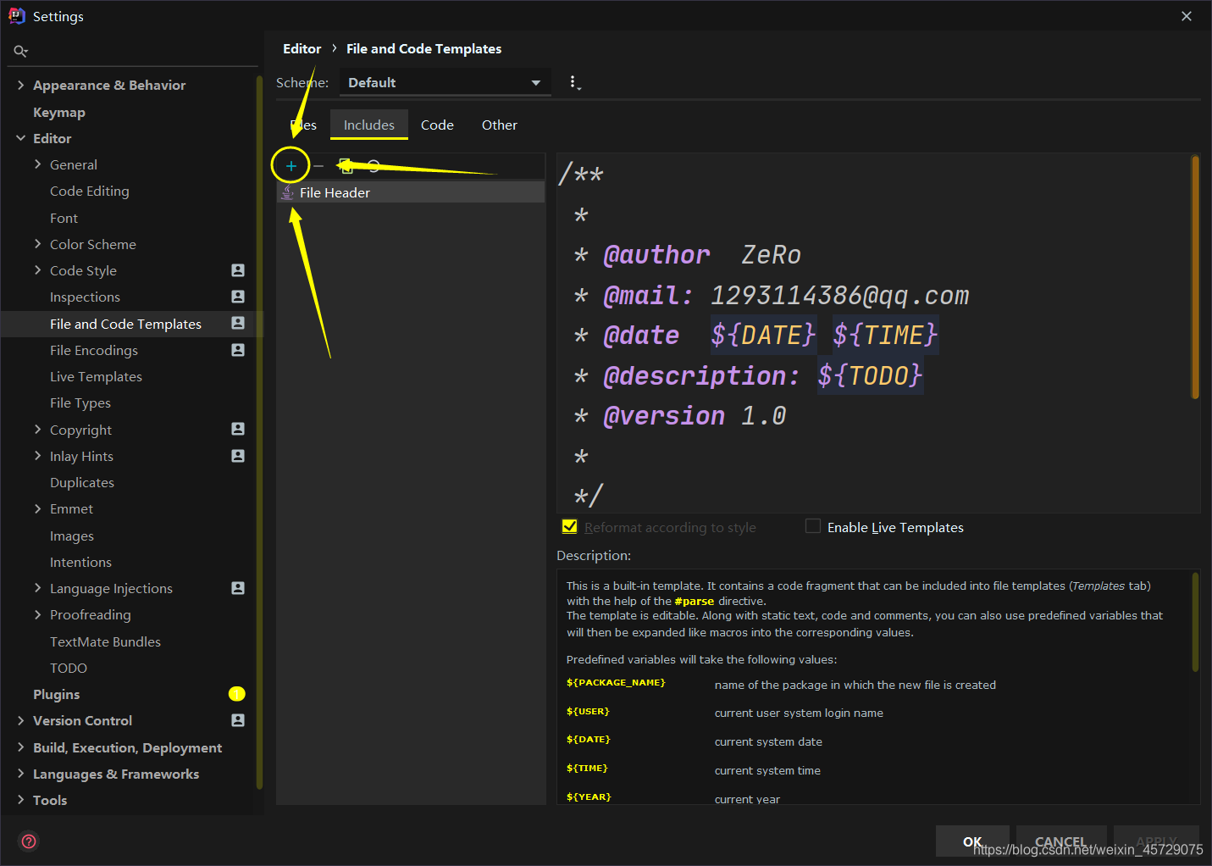The image size is (1212, 866).
Task: Open Code Editing settings
Action: coord(90,191)
